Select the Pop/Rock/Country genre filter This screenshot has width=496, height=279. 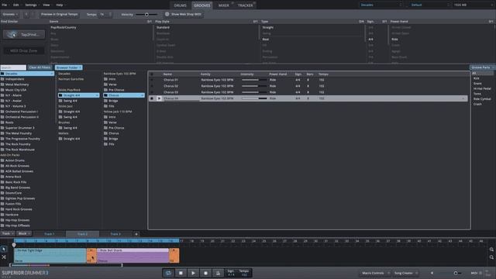[64, 28]
